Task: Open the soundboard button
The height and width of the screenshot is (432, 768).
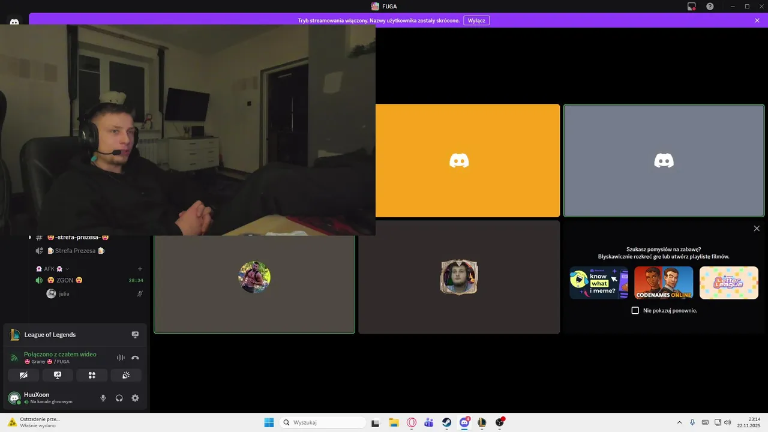Action: (126, 375)
